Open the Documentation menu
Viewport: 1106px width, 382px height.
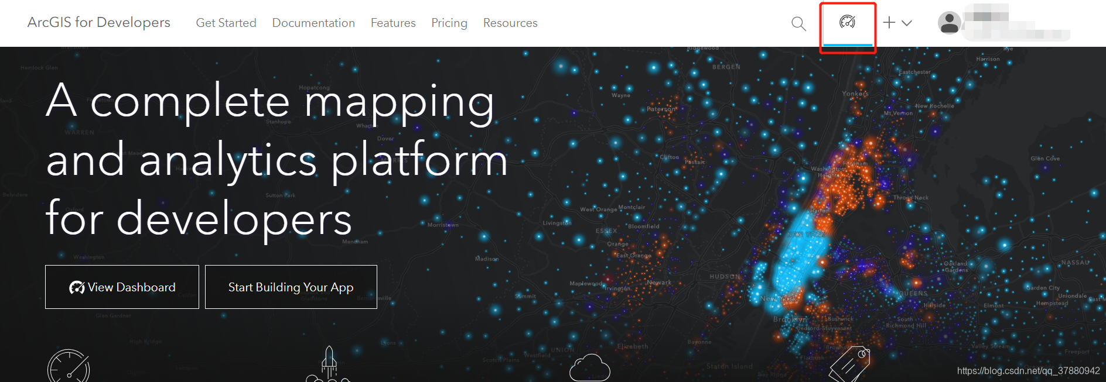coord(313,23)
